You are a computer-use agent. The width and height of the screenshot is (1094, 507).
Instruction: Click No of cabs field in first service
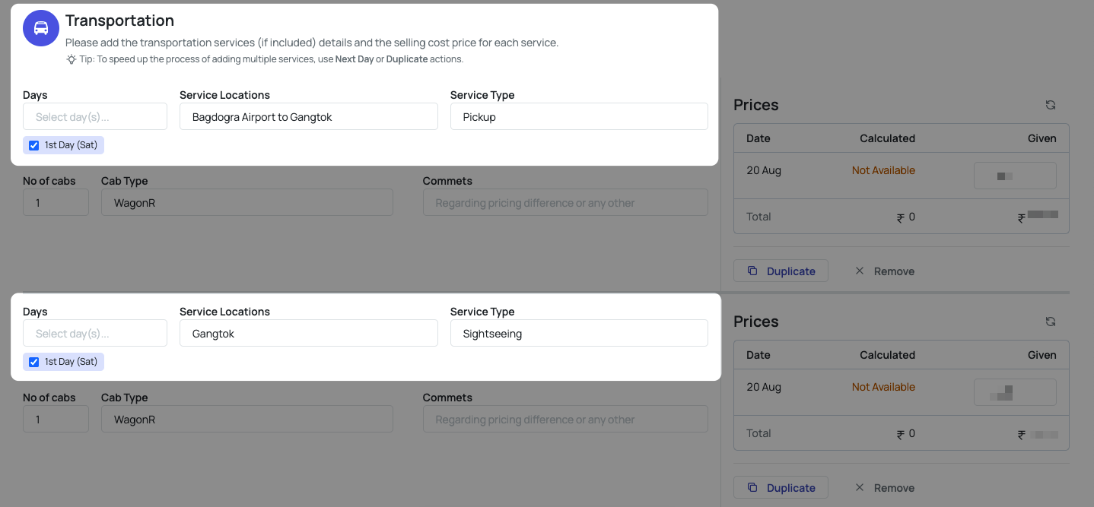point(56,203)
